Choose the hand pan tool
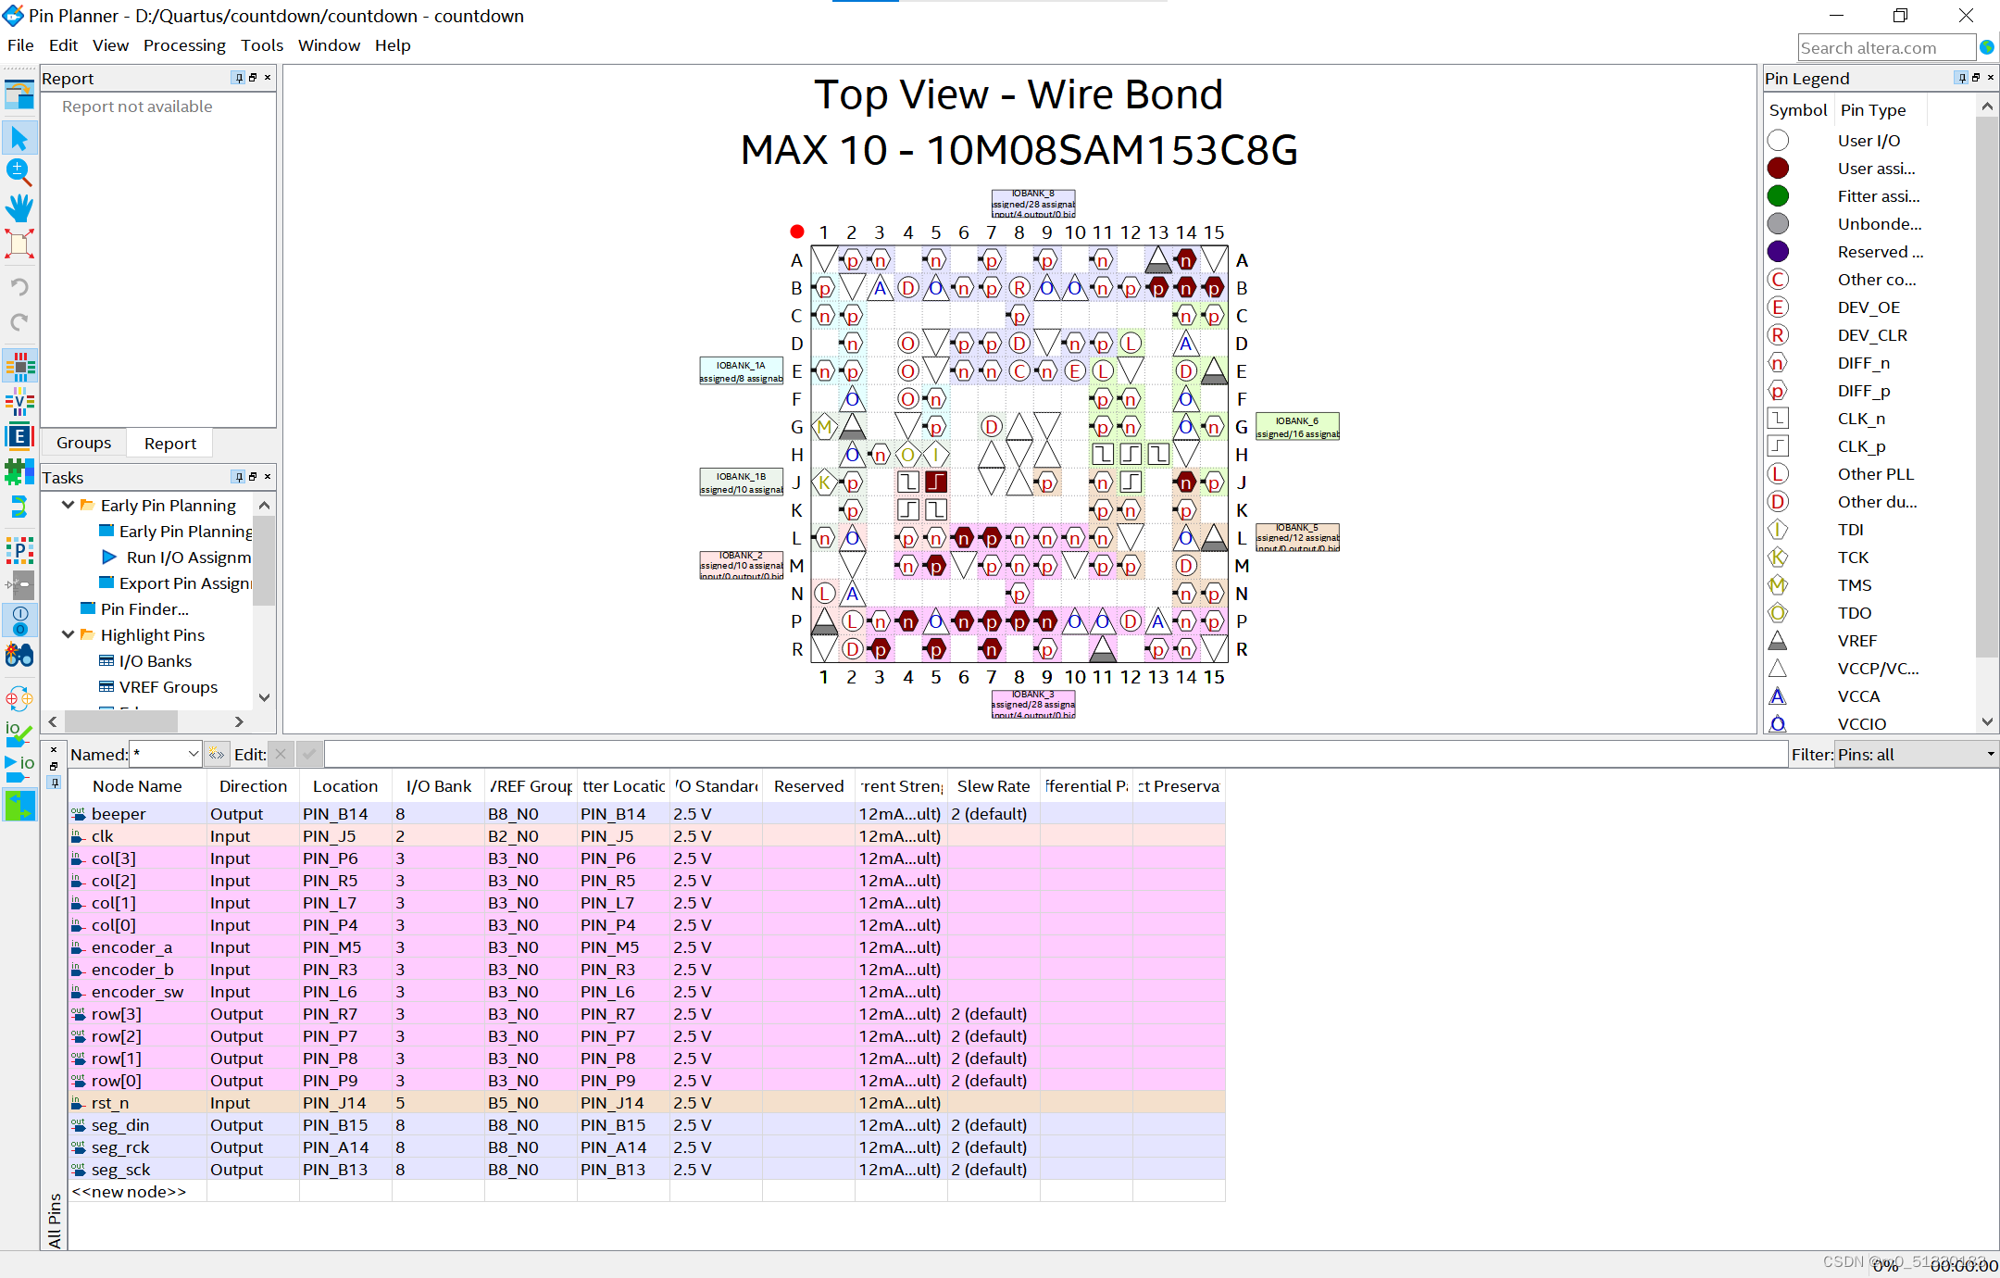 click(x=19, y=207)
